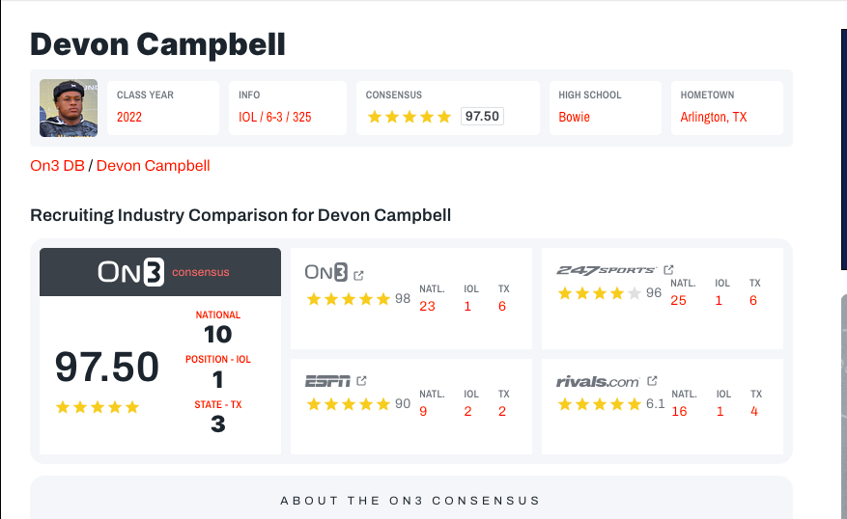847x519 pixels.
Task: Open Rivals.com external link icon
Action: click(652, 381)
